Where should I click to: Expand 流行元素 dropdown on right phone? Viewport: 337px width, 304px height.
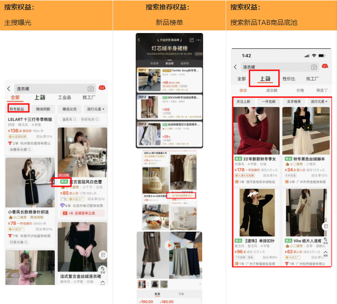[x=319, y=101]
